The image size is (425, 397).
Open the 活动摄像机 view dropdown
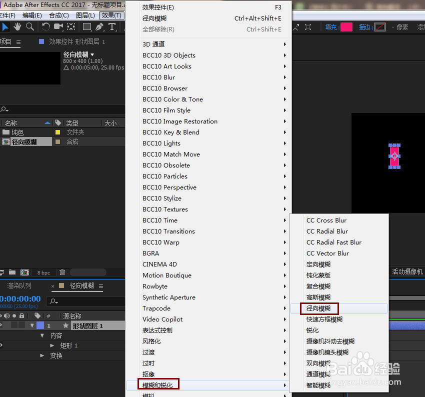click(x=407, y=271)
